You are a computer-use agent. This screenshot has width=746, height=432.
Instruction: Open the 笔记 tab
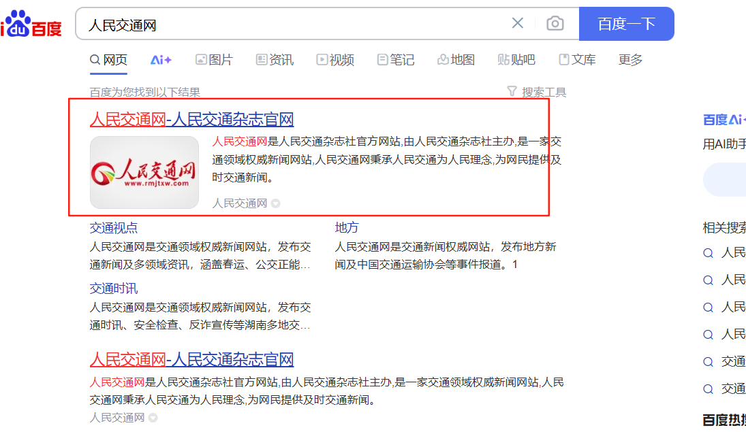(x=396, y=60)
